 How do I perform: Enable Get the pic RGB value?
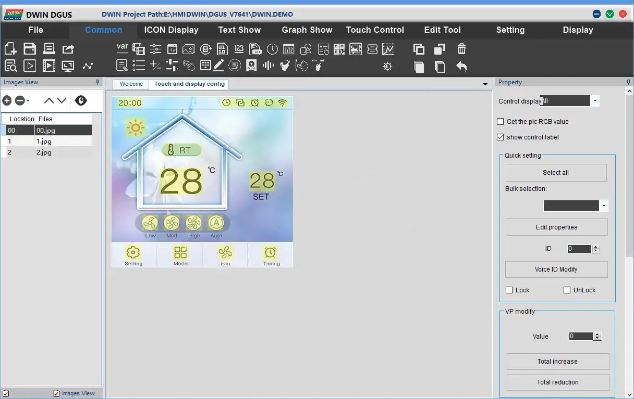coord(501,122)
